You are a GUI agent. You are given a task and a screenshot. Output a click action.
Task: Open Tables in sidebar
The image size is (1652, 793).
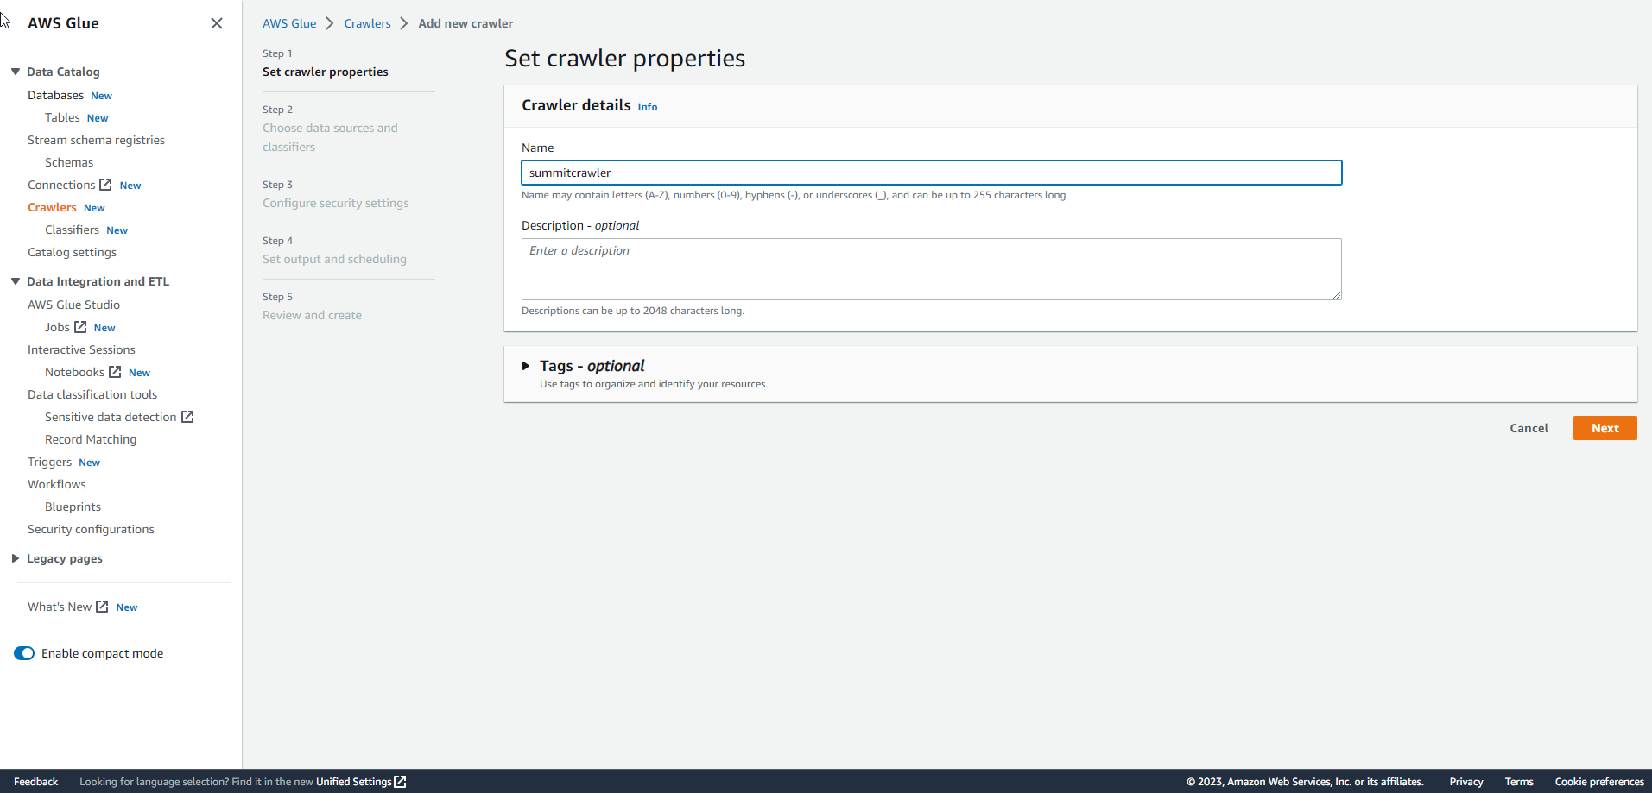62,117
